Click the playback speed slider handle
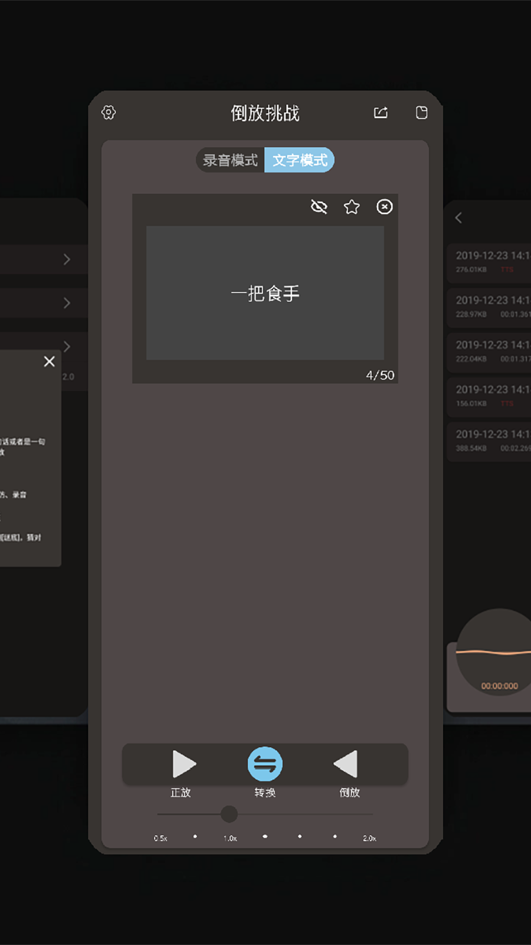 click(229, 814)
